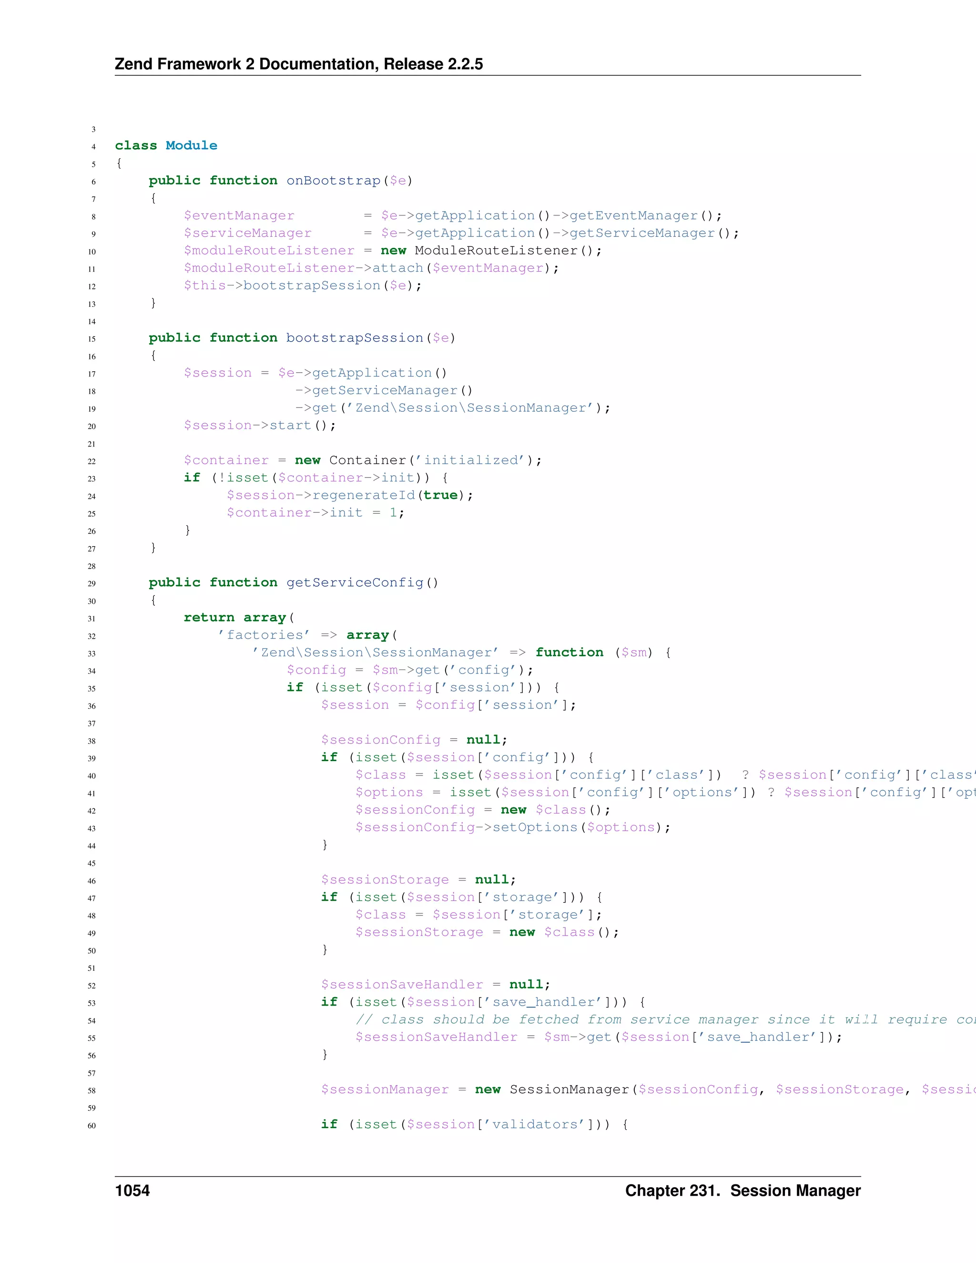This screenshot has width=976, height=1263.
Task: Click 'Chapter 231. Session Manager' footer text
Action: pyautogui.click(x=743, y=1190)
